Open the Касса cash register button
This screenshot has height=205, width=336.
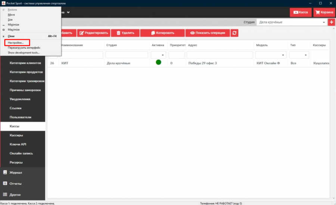point(301,12)
